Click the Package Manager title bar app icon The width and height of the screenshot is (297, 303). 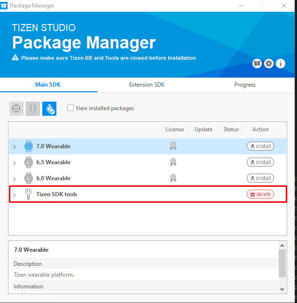click(x=4, y=6)
